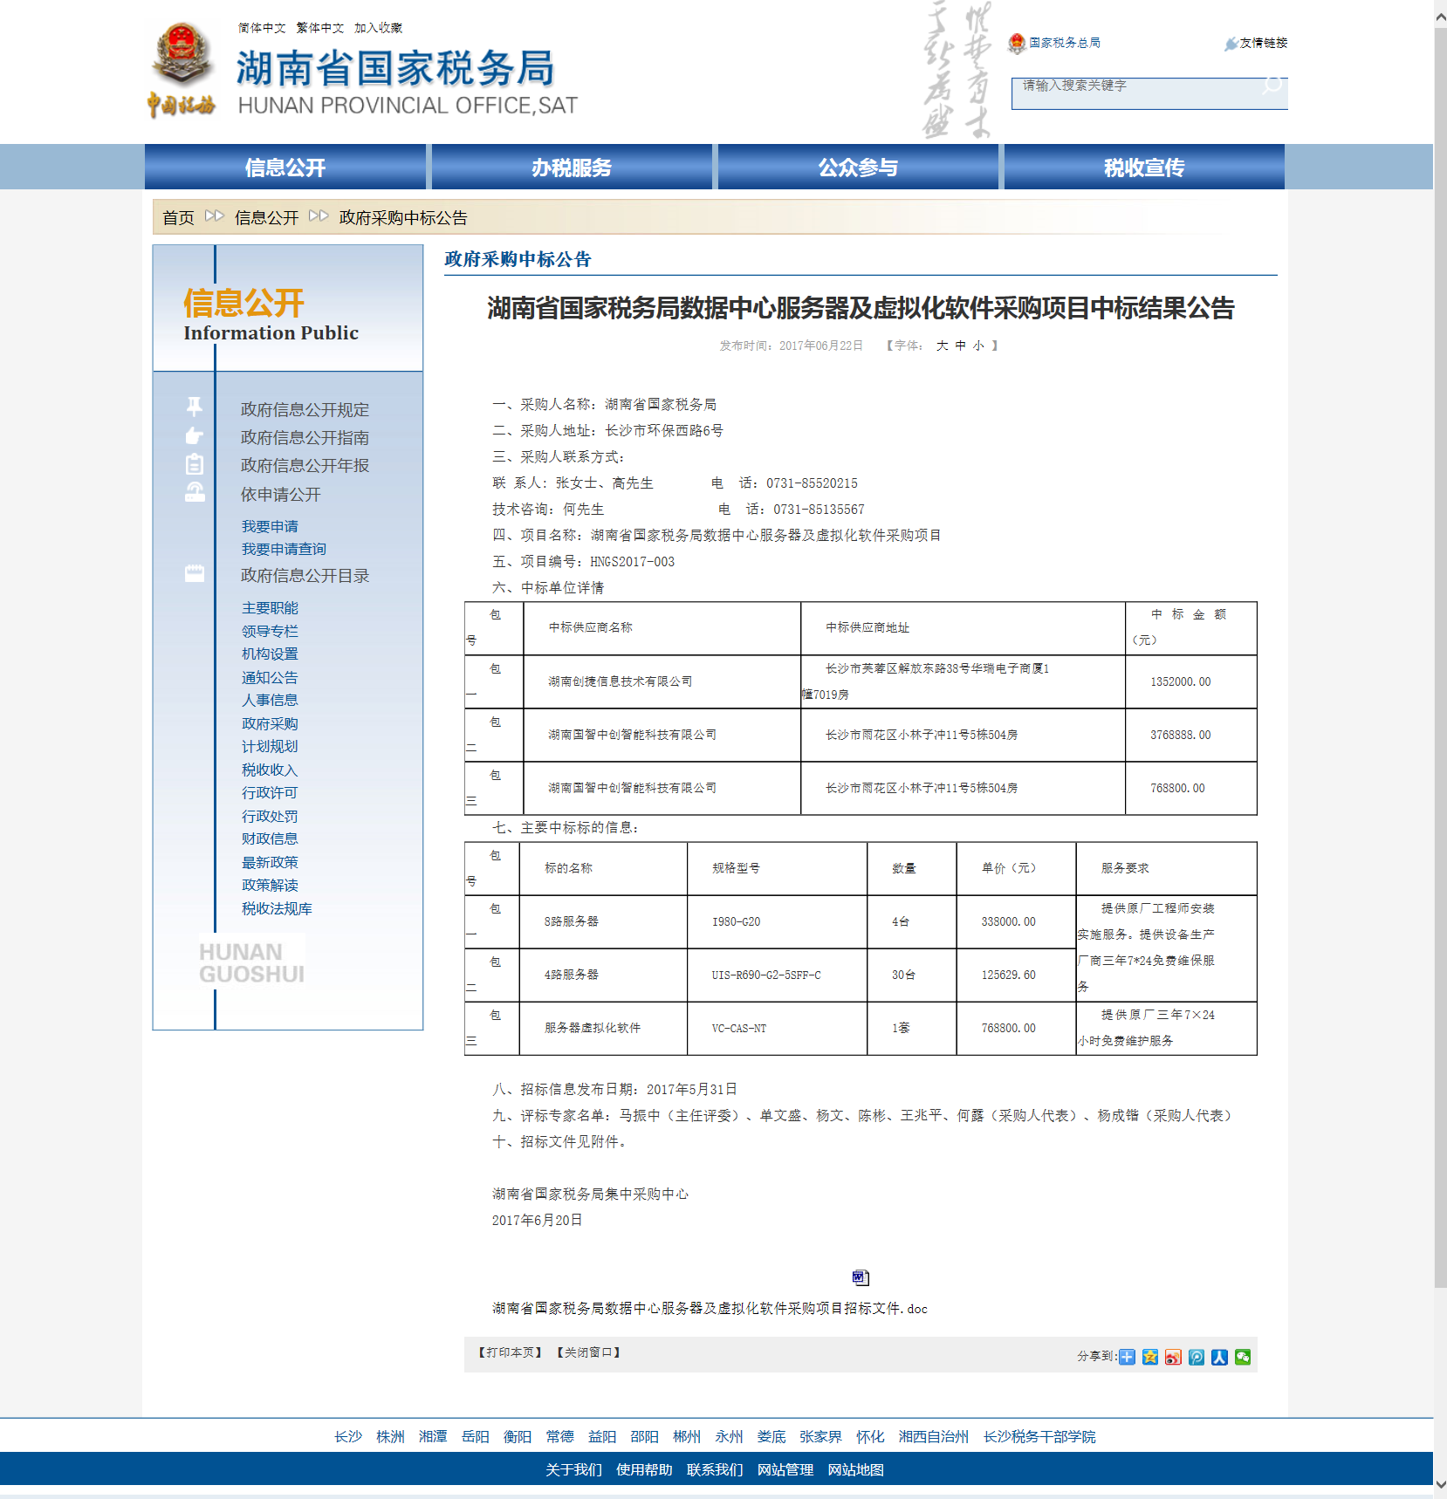Open the 办税服务 navigation tab
Screen dimensions: 1447x1499
click(572, 168)
